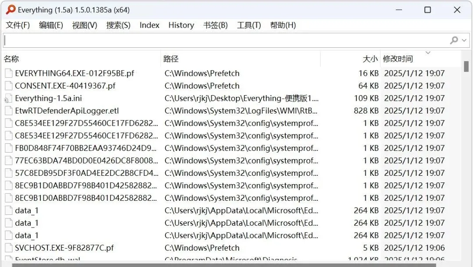Open the 文件(F) menu
474x267 pixels.
[18, 25]
